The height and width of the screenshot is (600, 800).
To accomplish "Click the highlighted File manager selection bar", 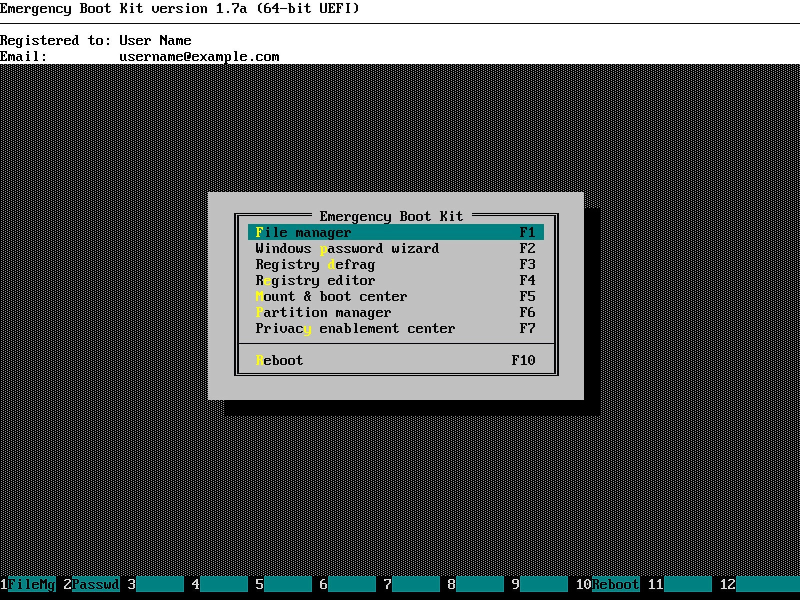I will pos(395,232).
